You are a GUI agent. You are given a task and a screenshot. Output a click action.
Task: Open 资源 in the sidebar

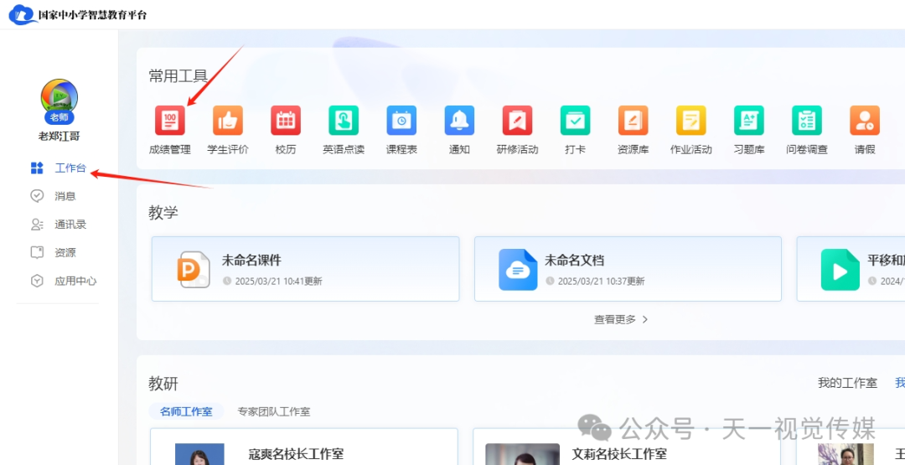click(53, 253)
